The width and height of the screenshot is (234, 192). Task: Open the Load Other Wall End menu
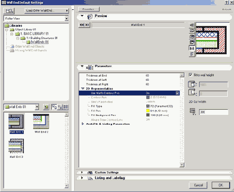[x=46, y=11]
